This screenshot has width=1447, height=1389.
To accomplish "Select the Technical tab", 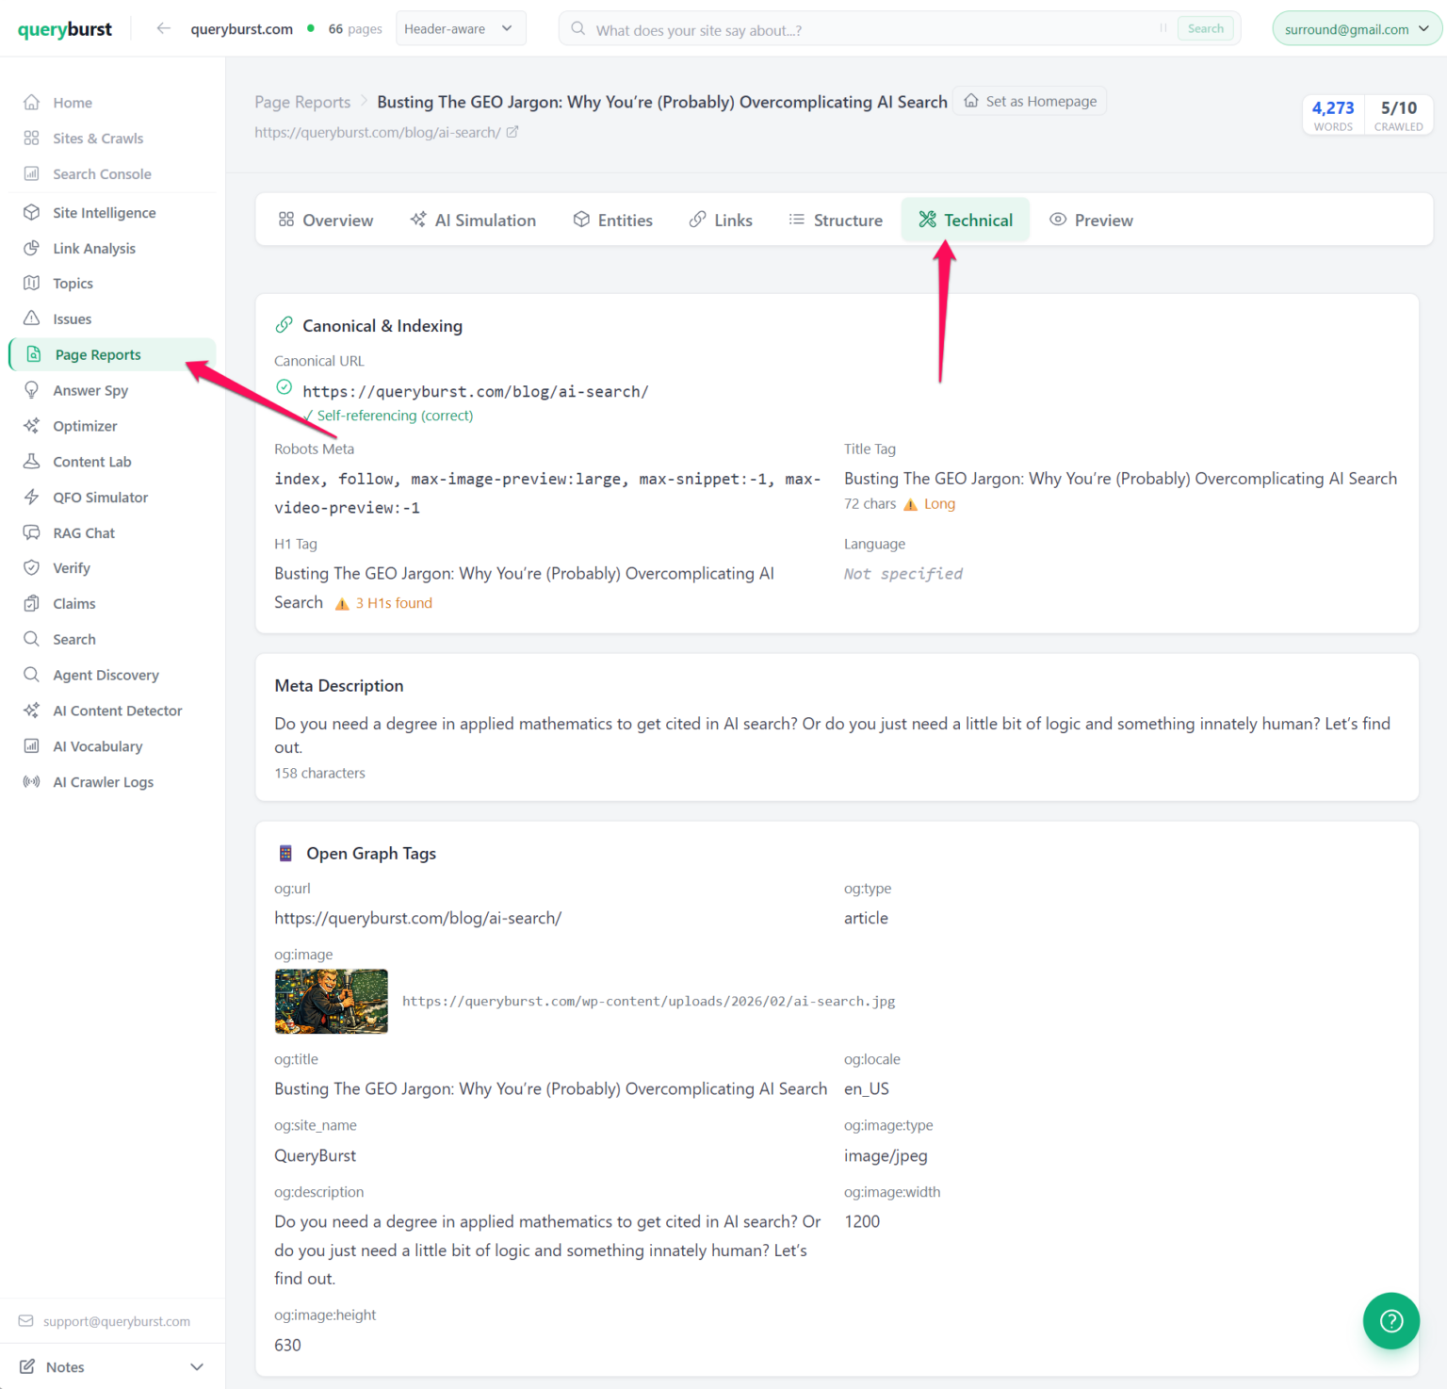I will pos(966,221).
